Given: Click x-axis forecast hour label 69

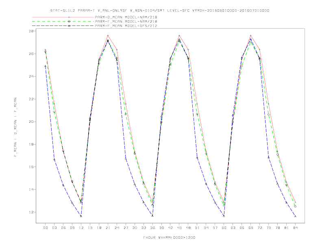Looking at the screenshot, I should point(250,228).
